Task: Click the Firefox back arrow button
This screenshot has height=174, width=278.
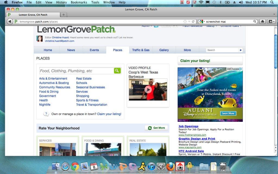Action: (x=10, y=21)
